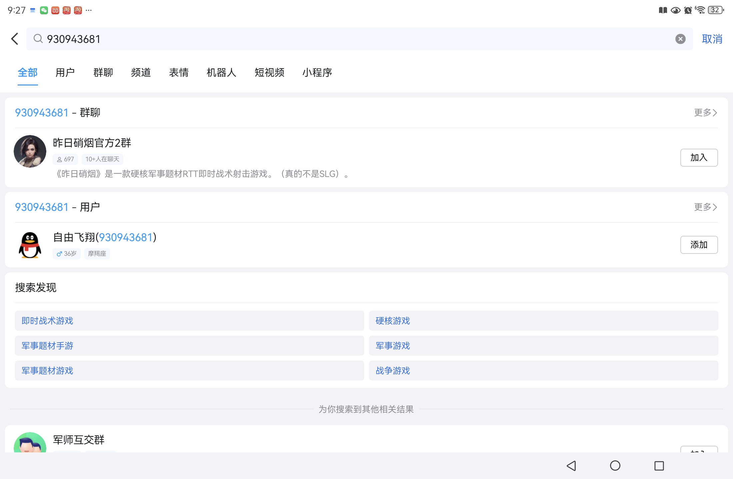Tap 添加 to add user 自由飞翔
The image size is (733, 479).
click(x=699, y=245)
